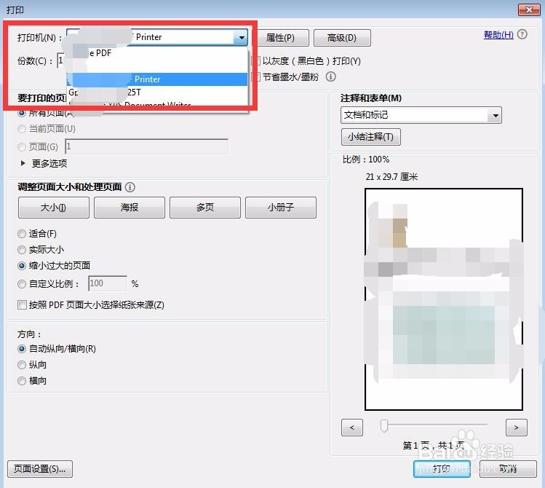Click the page range input field
545x488 pixels.
(x=147, y=146)
